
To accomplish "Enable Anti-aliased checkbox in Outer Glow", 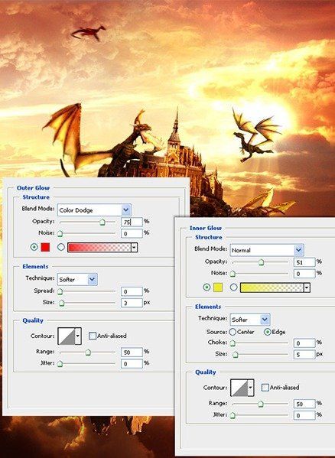I will (93, 336).
